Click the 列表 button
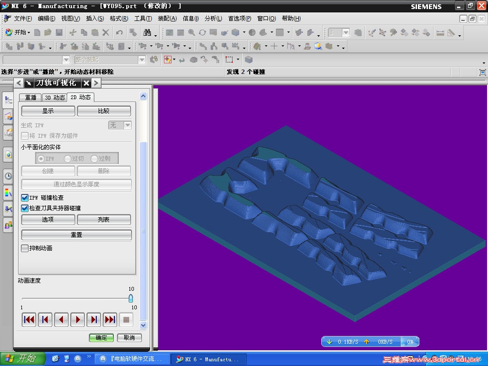Image resolution: width=488 pixels, height=366 pixels. (x=103, y=219)
